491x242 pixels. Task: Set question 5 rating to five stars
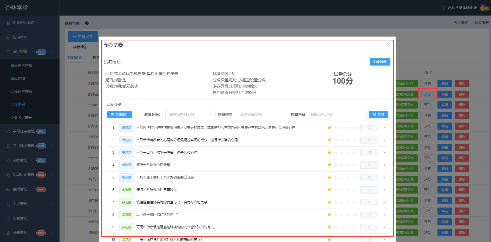click(354, 177)
